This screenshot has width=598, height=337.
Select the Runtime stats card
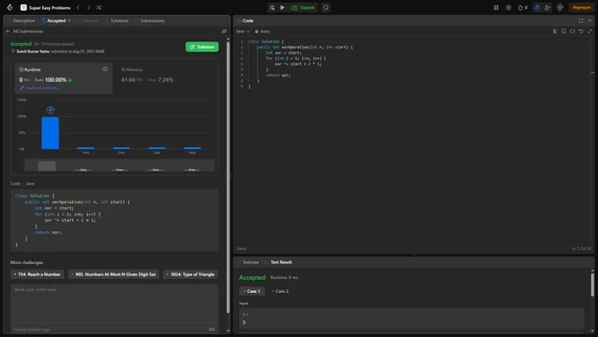pyautogui.click(x=63, y=78)
